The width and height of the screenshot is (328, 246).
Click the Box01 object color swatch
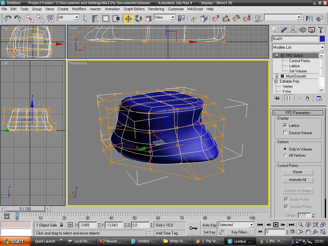[x=322, y=38]
